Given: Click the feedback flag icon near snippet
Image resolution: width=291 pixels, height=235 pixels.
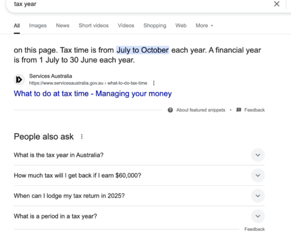Looking at the screenshot, I should click(239, 110).
